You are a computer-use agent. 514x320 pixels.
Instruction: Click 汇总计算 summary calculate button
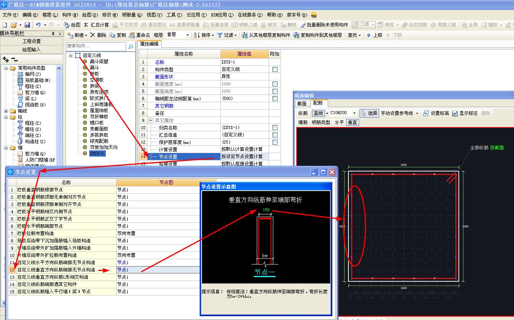[x=96, y=25]
